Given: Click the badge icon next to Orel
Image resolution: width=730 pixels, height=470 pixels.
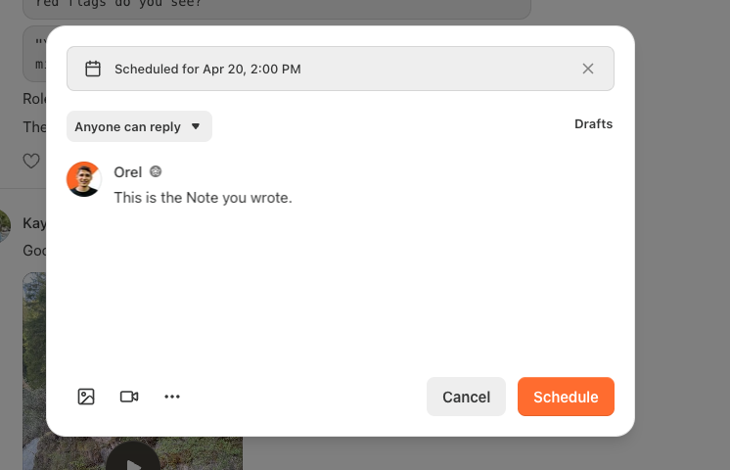Looking at the screenshot, I should click(156, 171).
